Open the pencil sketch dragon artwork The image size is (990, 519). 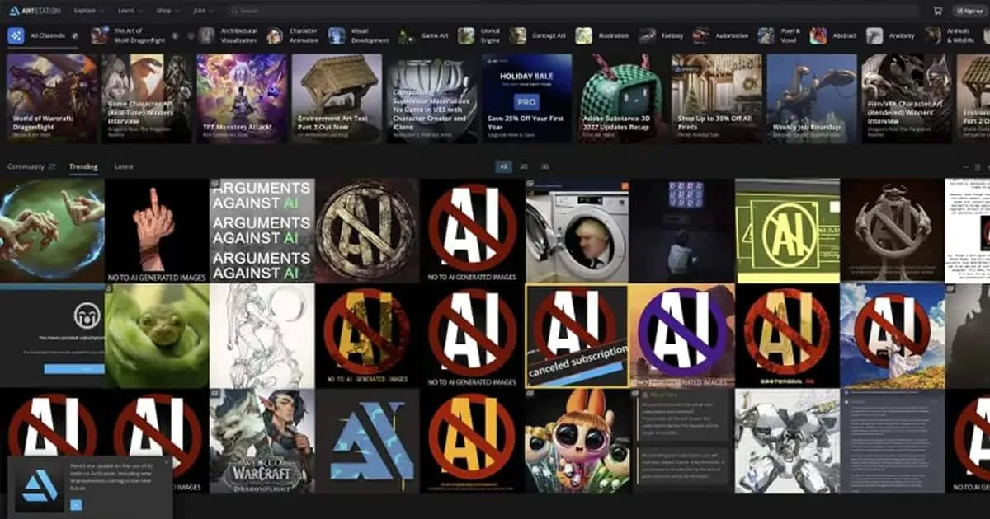pyautogui.click(x=262, y=336)
